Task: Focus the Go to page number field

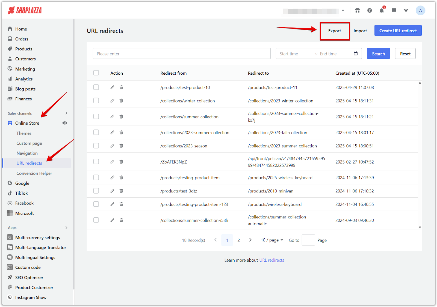Action: coord(308,240)
